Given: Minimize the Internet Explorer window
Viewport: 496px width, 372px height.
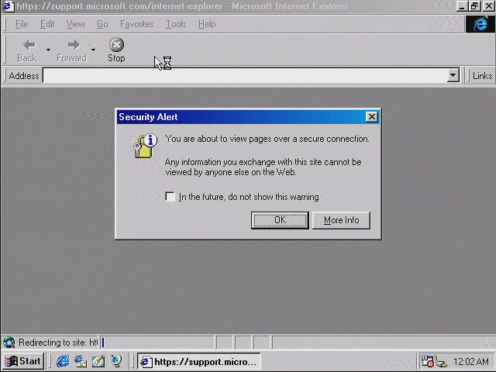Looking at the screenshot, I should tap(462, 6).
